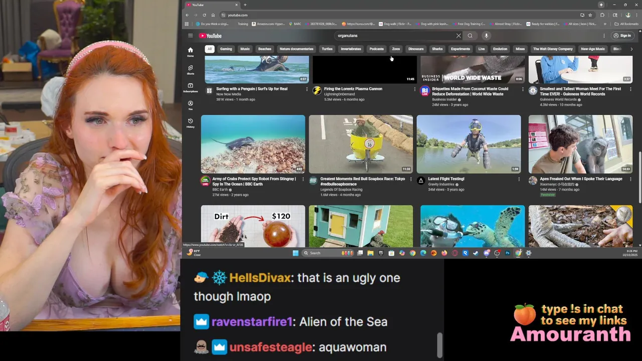Select the Dinosaurs chip
Image resolution: width=642 pixels, height=361 pixels.
[x=416, y=49]
